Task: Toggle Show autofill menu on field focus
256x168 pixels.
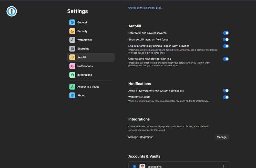Action: (x=226, y=40)
